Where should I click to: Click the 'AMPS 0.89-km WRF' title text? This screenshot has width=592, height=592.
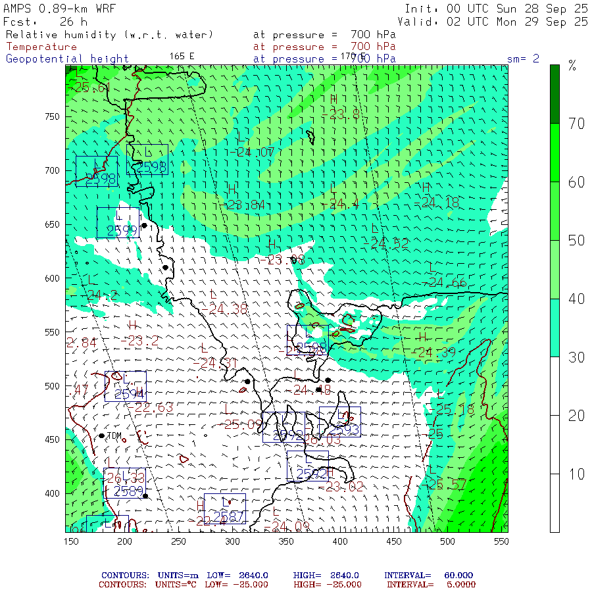click(59, 9)
